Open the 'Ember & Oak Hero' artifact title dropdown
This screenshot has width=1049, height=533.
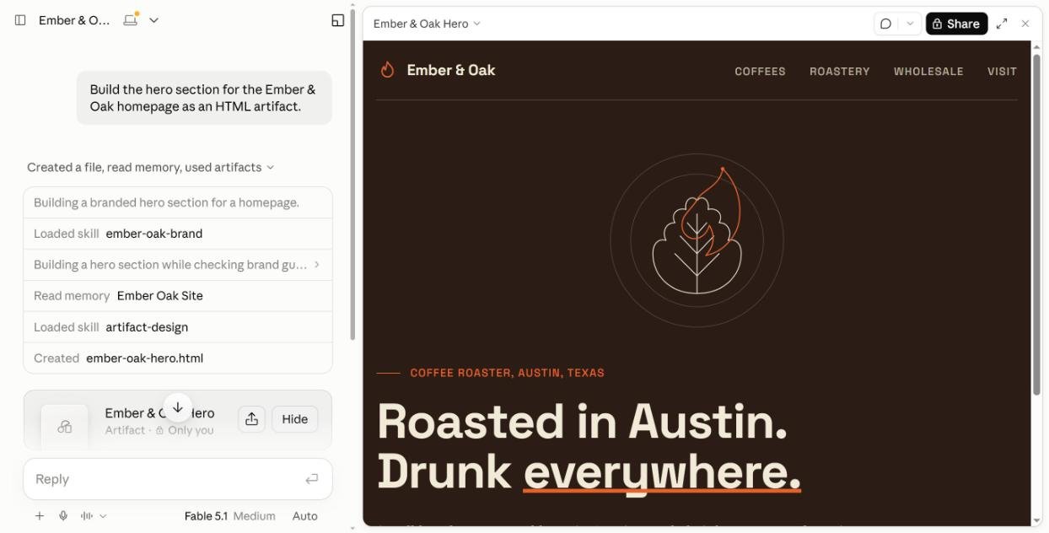coord(427,24)
